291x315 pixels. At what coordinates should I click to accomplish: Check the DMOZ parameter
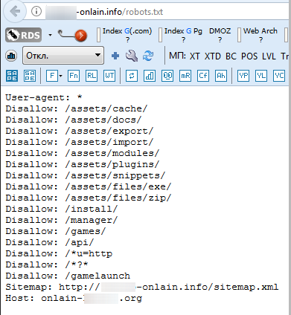tap(220, 35)
